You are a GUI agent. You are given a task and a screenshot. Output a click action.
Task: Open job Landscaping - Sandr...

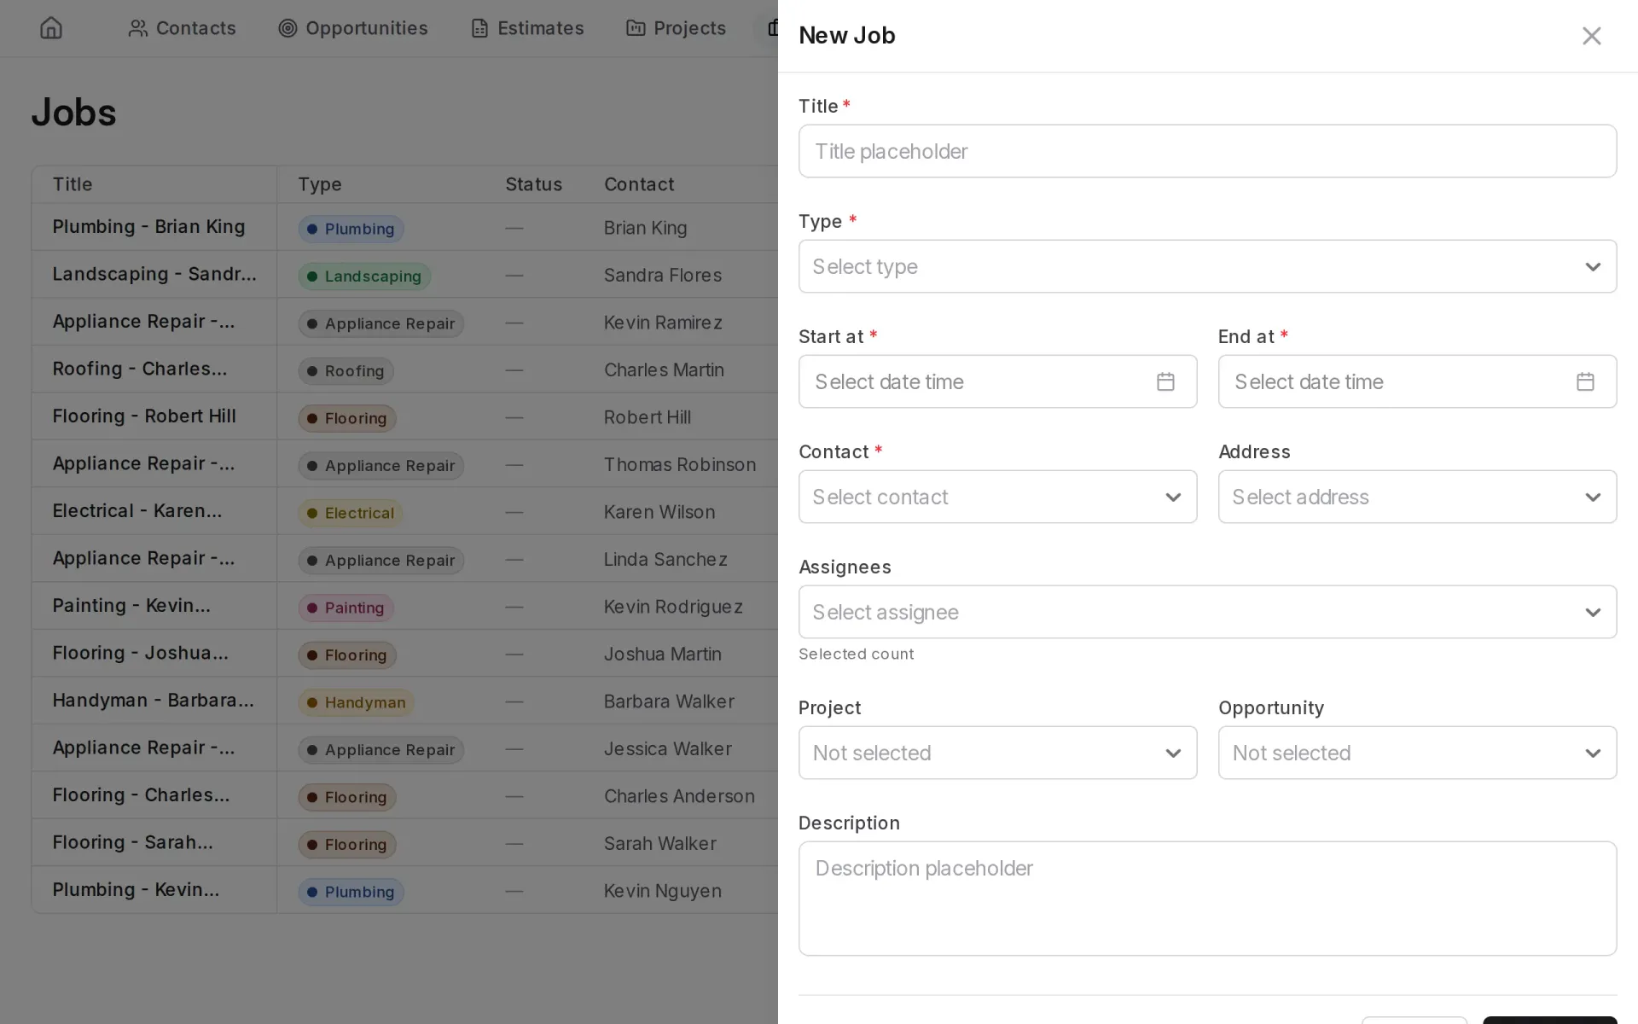[x=154, y=274]
